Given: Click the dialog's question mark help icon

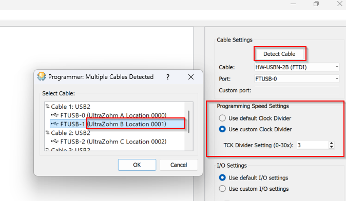Looking at the screenshot, I should (x=168, y=77).
